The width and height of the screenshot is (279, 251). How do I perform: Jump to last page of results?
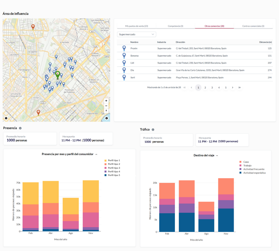coord(239,88)
